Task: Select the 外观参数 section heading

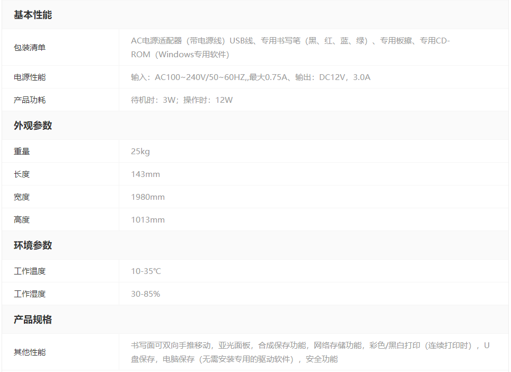Action: pyautogui.click(x=33, y=126)
